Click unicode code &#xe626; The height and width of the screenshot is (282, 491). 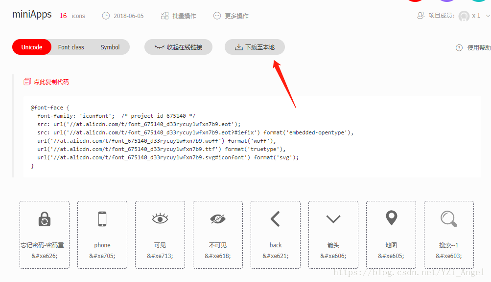45,256
